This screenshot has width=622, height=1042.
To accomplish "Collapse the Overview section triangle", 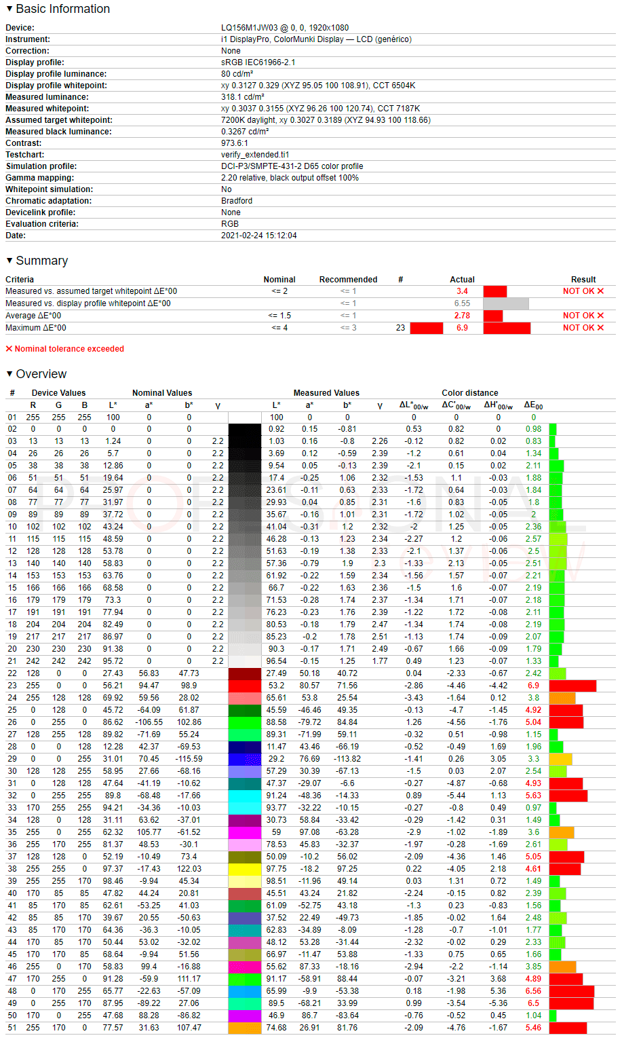I will point(9,374).
